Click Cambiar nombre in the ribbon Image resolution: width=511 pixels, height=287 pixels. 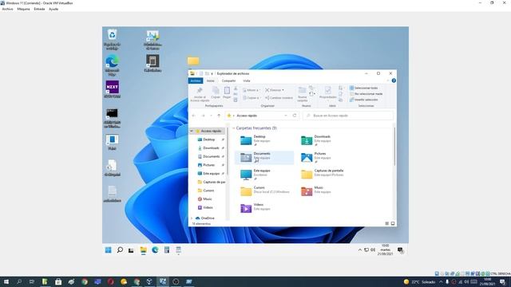[x=279, y=97]
